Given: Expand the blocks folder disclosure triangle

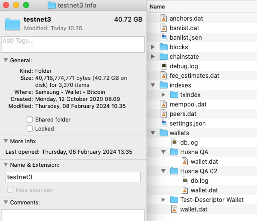Looking at the screenshot, I should (x=153, y=47).
